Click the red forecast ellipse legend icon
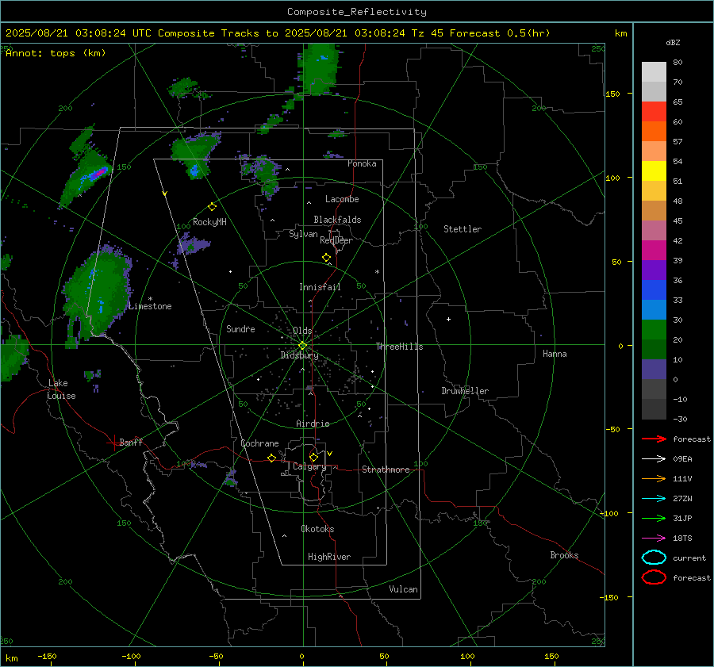Screen dimensions: 714x667 (654, 577)
